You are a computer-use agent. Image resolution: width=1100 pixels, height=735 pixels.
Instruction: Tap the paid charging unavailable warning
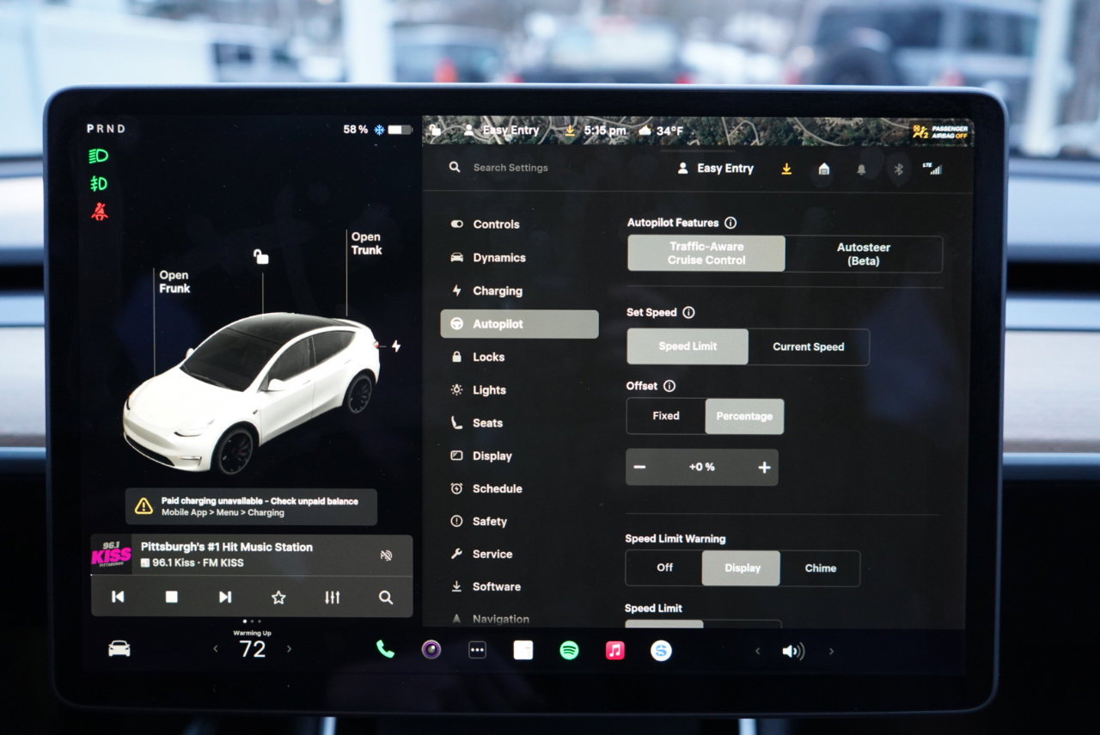coord(253,506)
